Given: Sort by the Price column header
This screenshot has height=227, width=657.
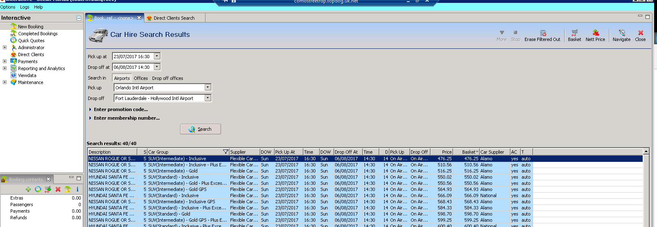Looking at the screenshot, I should tap(442, 152).
